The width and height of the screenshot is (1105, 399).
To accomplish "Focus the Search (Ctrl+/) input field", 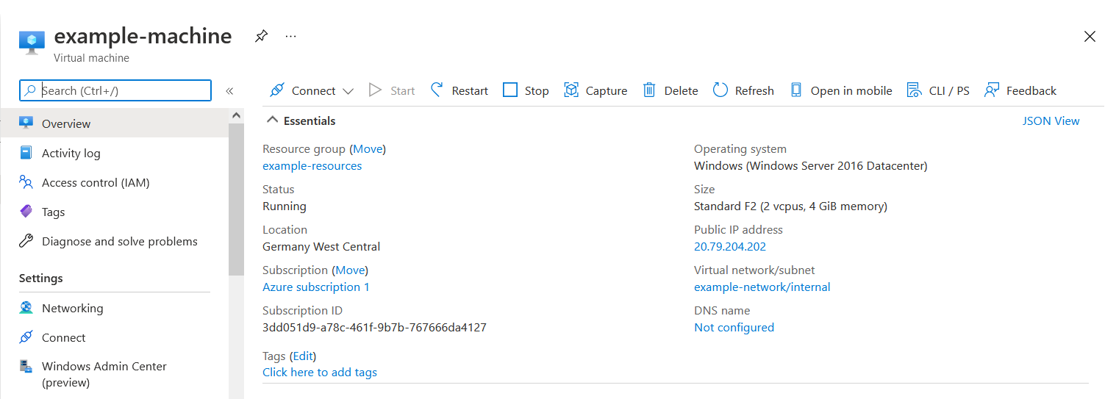I will (x=115, y=90).
